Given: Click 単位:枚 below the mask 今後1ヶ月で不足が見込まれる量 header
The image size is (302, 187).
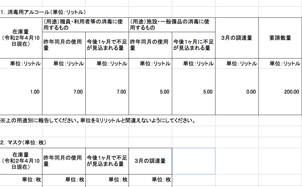Looking at the screenshot, I should [x=107, y=180].
